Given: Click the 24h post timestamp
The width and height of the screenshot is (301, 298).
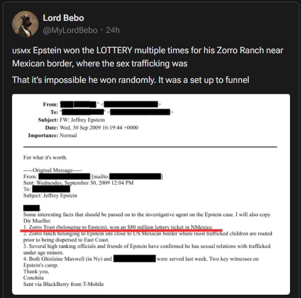Looking at the screenshot, I should tap(113, 30).
